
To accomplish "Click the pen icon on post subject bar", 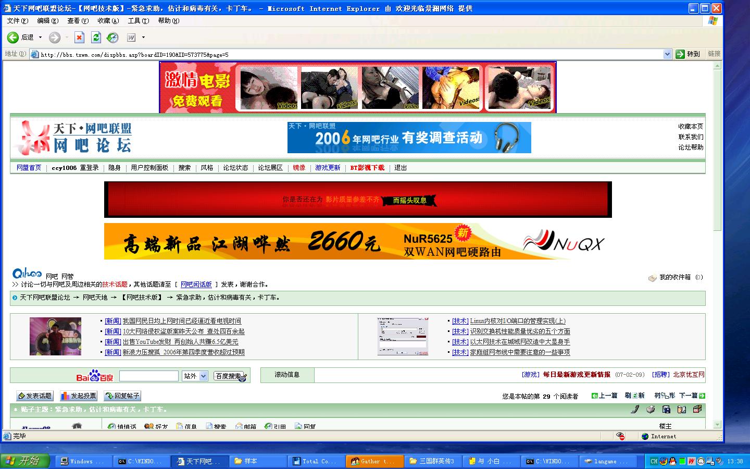I will pos(635,410).
